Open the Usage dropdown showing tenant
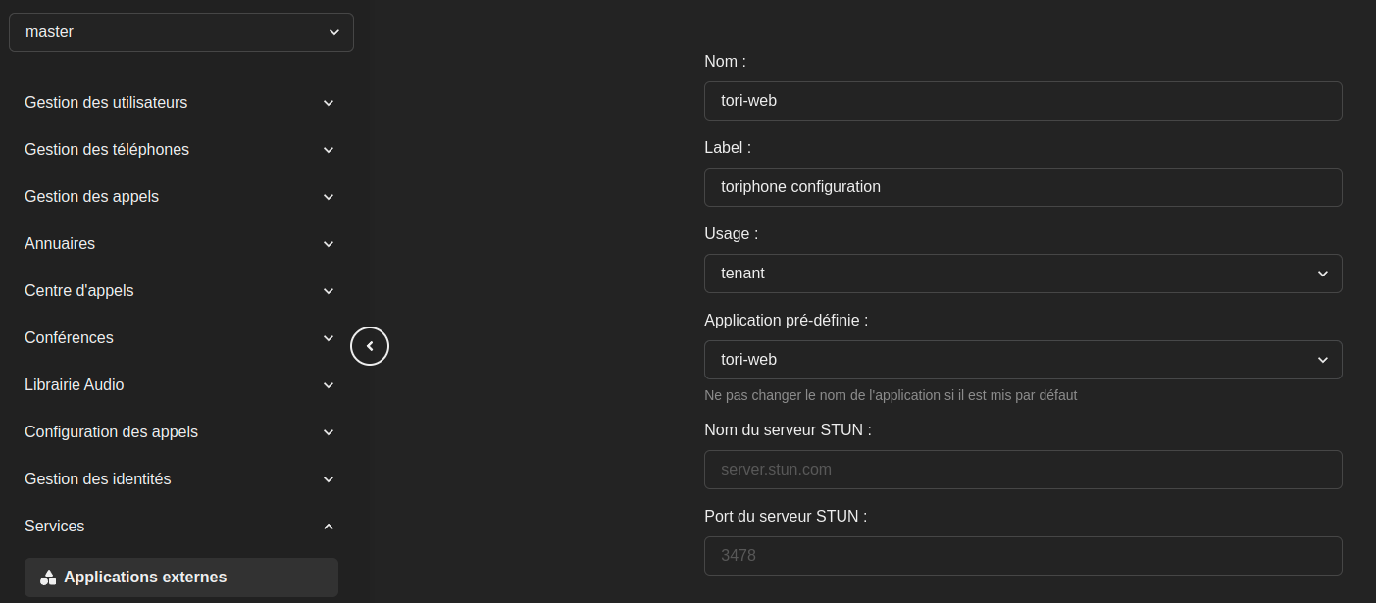Viewport: 1376px width, 603px height. [1022, 274]
